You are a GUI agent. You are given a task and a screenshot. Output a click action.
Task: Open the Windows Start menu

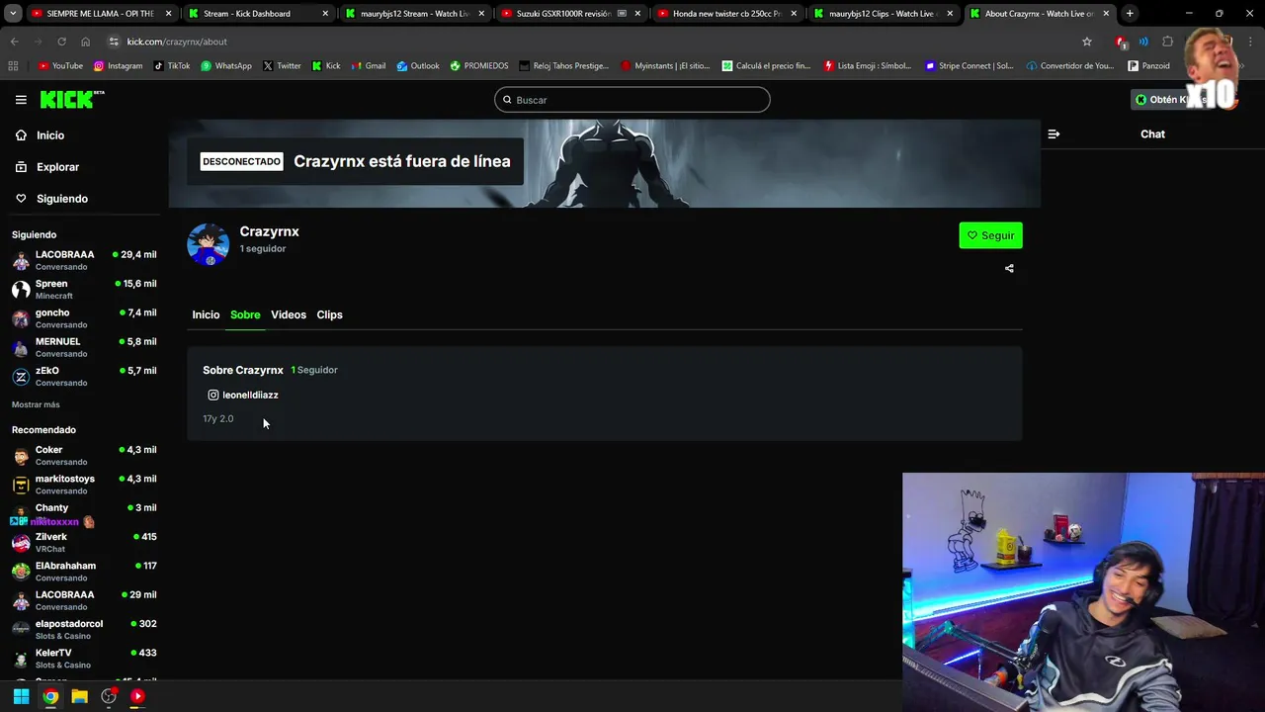pyautogui.click(x=21, y=696)
